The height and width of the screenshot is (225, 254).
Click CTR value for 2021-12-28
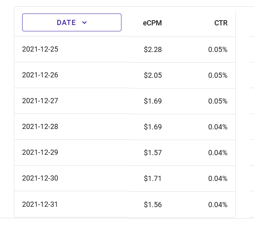[x=218, y=127]
